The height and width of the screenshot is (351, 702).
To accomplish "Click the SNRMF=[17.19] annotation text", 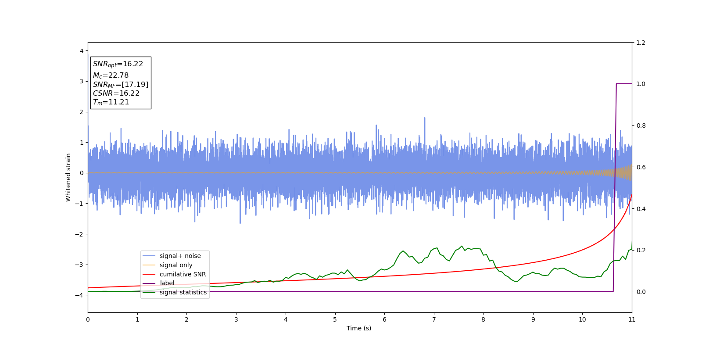I will pyautogui.click(x=121, y=84).
